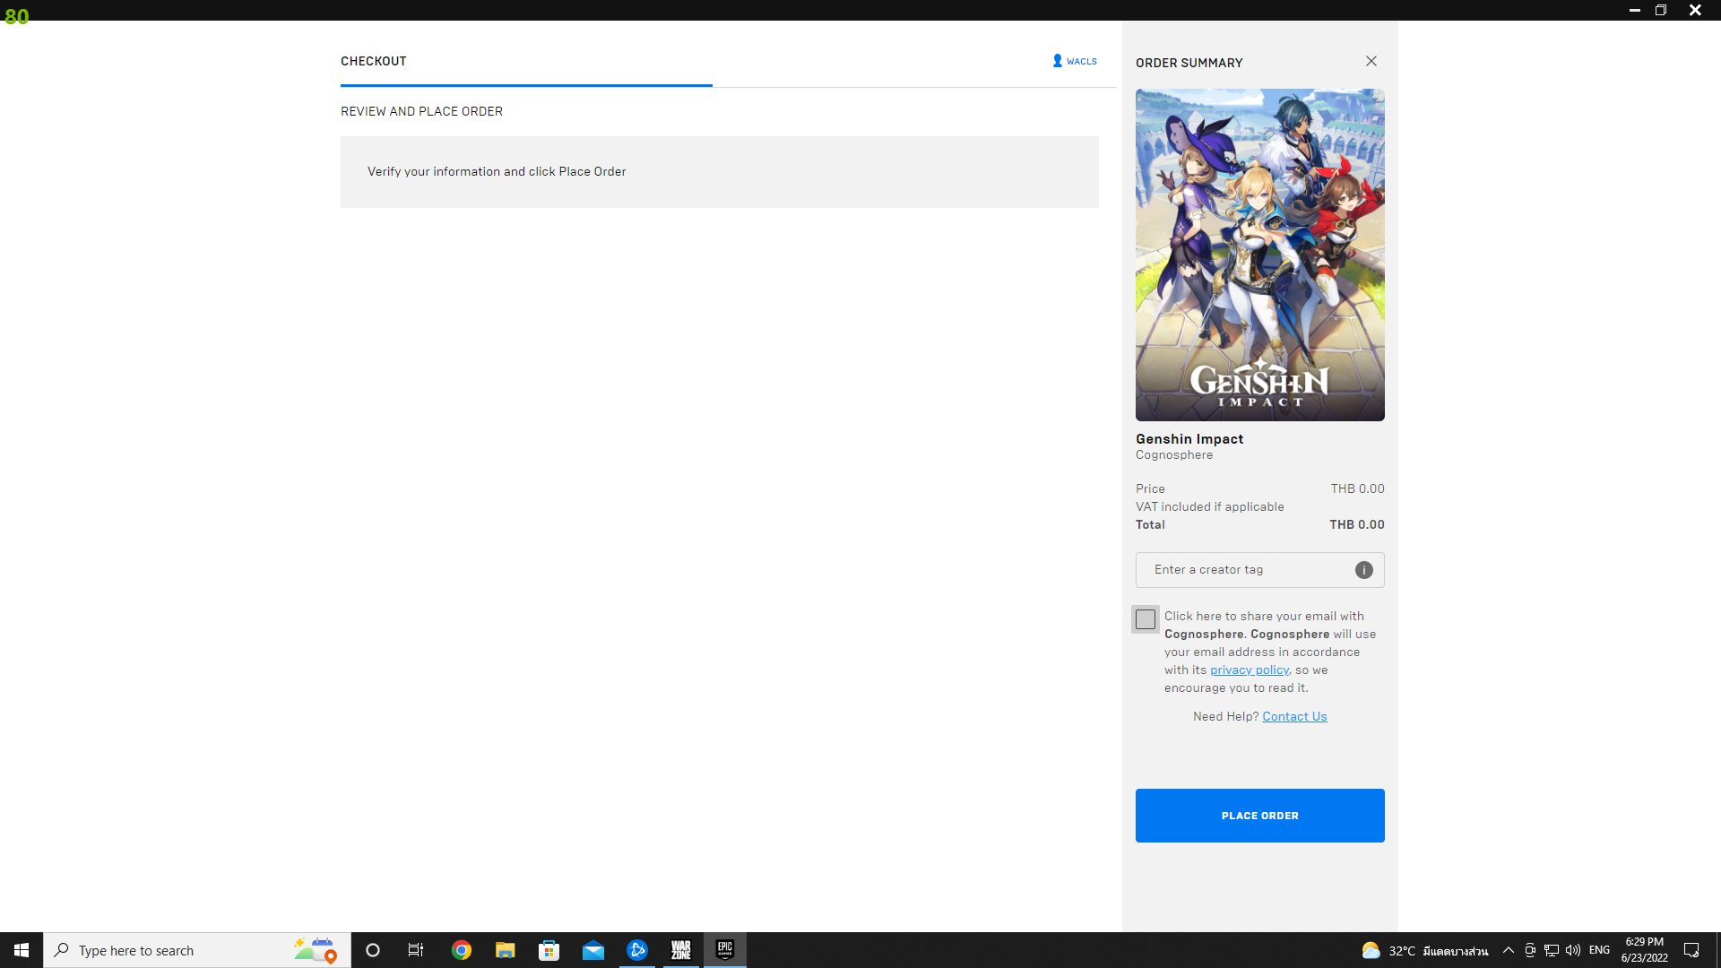The height and width of the screenshot is (968, 1721).
Task: Tick the share email with Cognosphere checkbox
Action: click(x=1145, y=619)
